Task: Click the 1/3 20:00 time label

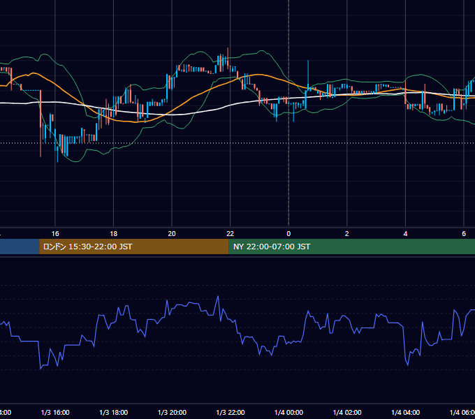Action: click(172, 412)
